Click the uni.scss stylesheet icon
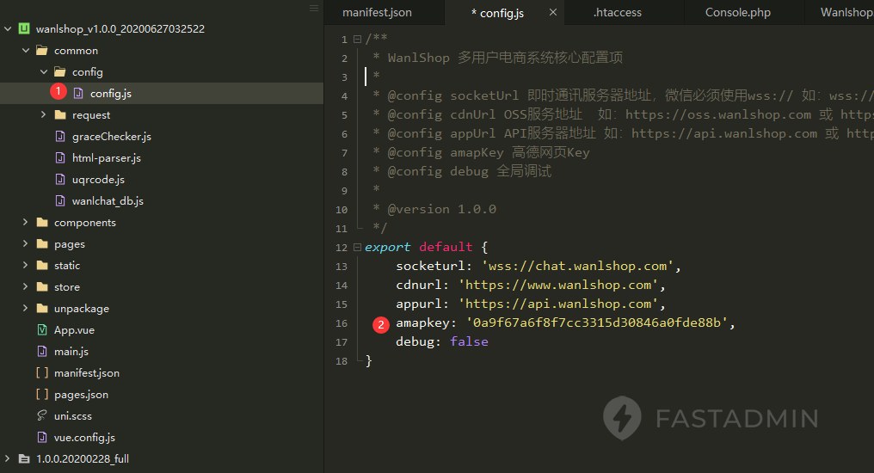Screen dimensions: 874x473 pyautogui.click(x=42, y=415)
